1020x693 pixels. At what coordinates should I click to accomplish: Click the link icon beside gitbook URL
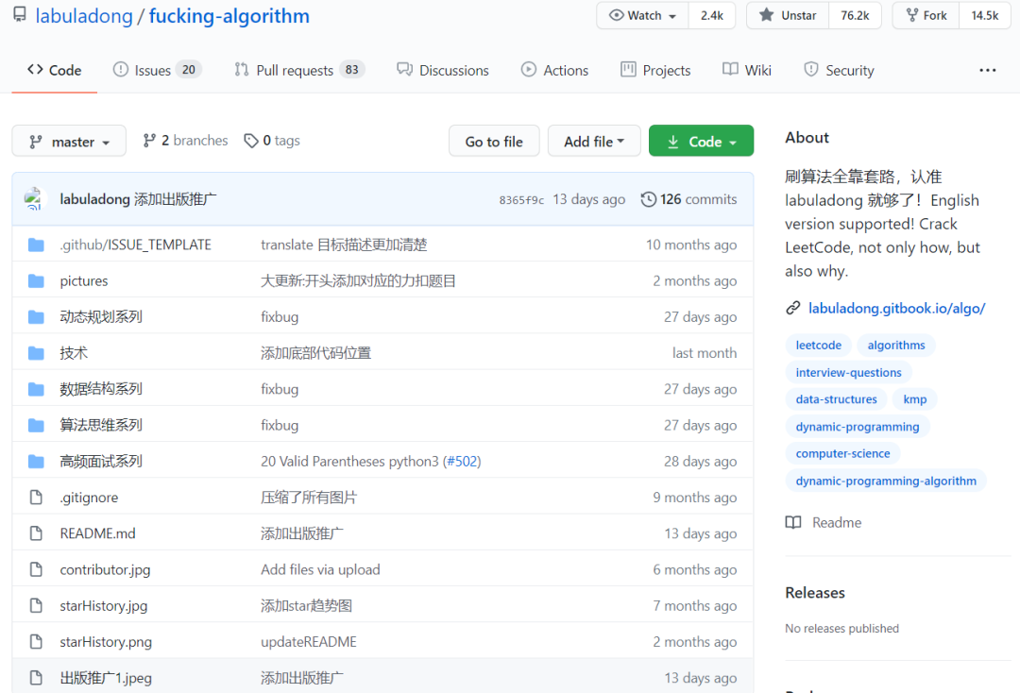coord(792,308)
